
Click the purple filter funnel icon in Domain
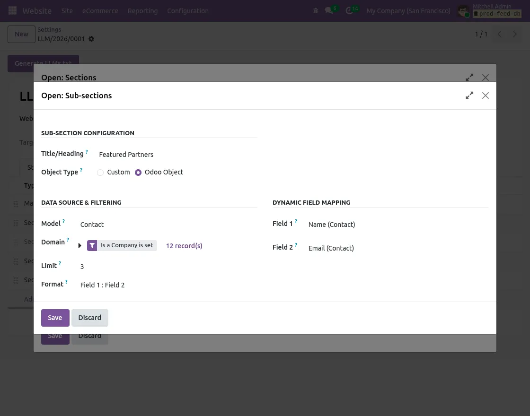tap(92, 245)
